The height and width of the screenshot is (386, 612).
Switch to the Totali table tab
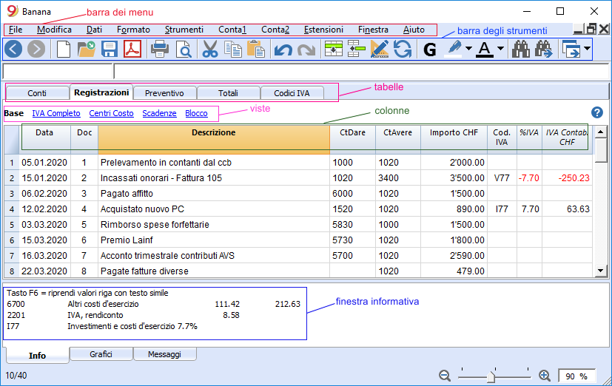pyautogui.click(x=228, y=93)
